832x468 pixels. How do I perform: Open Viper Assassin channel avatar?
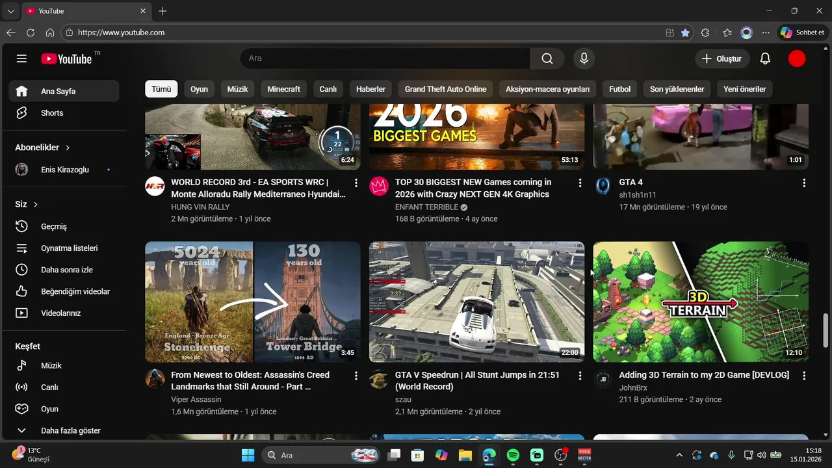coord(155,378)
